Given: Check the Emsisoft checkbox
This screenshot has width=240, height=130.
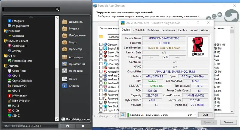Looking at the screenshot, I should coord(101,48).
